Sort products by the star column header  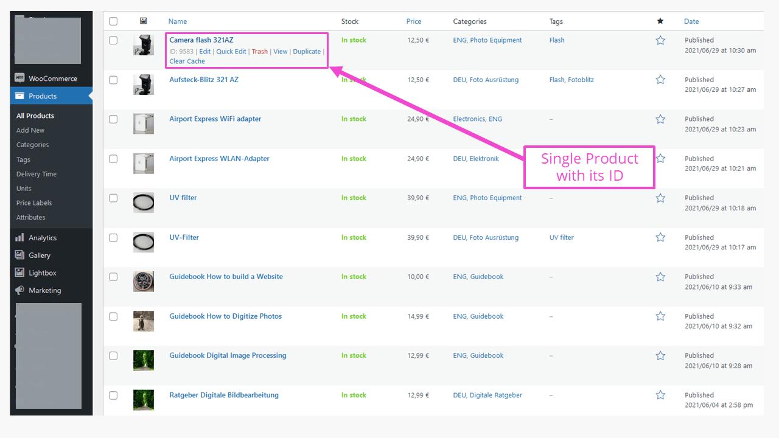point(660,21)
